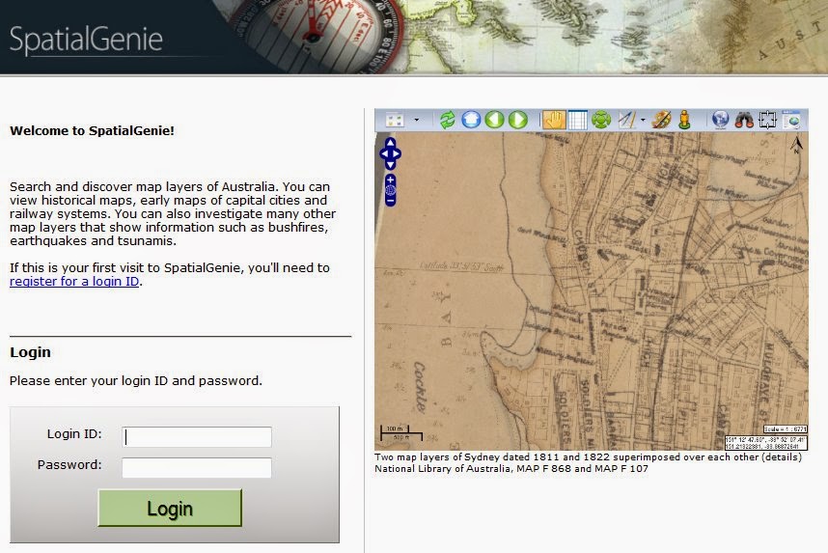Expand the measure tool dropdown arrow
828x553 pixels.
(x=643, y=120)
